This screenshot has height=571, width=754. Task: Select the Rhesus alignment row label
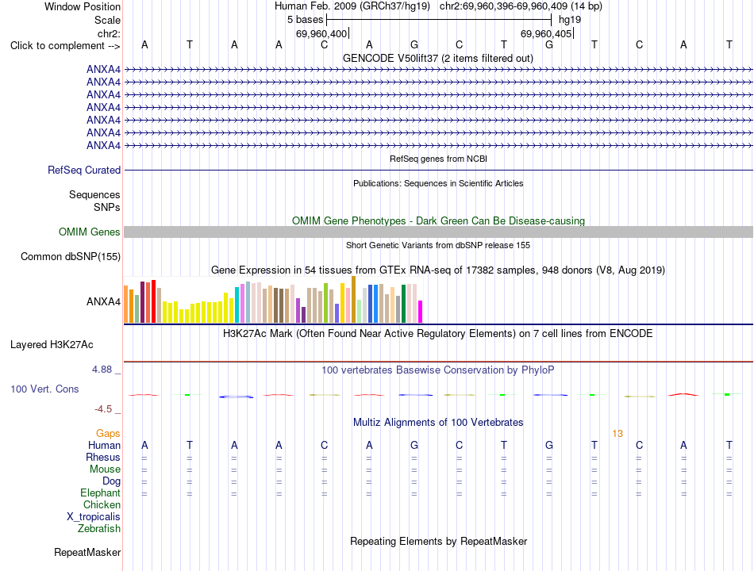pyautogui.click(x=103, y=457)
